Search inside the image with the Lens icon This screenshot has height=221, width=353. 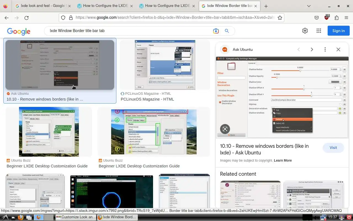coord(225,129)
